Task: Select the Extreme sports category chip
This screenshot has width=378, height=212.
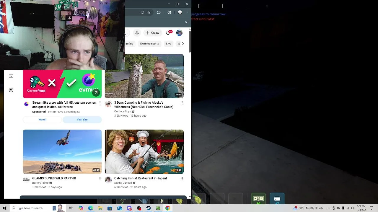Action: coord(149,44)
